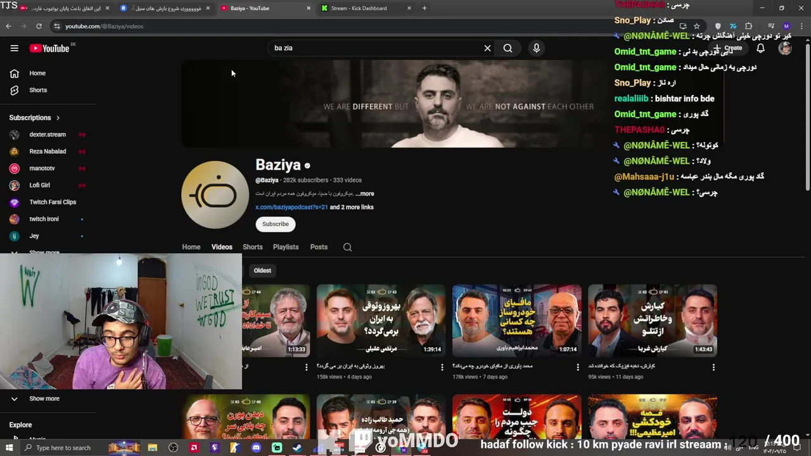Open options menu for the 1:39:14 video
The height and width of the screenshot is (456, 811).
pos(442,367)
